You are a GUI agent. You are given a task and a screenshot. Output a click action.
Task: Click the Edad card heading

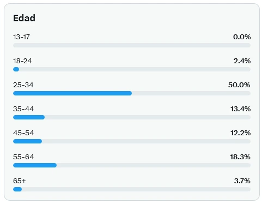click(24, 18)
